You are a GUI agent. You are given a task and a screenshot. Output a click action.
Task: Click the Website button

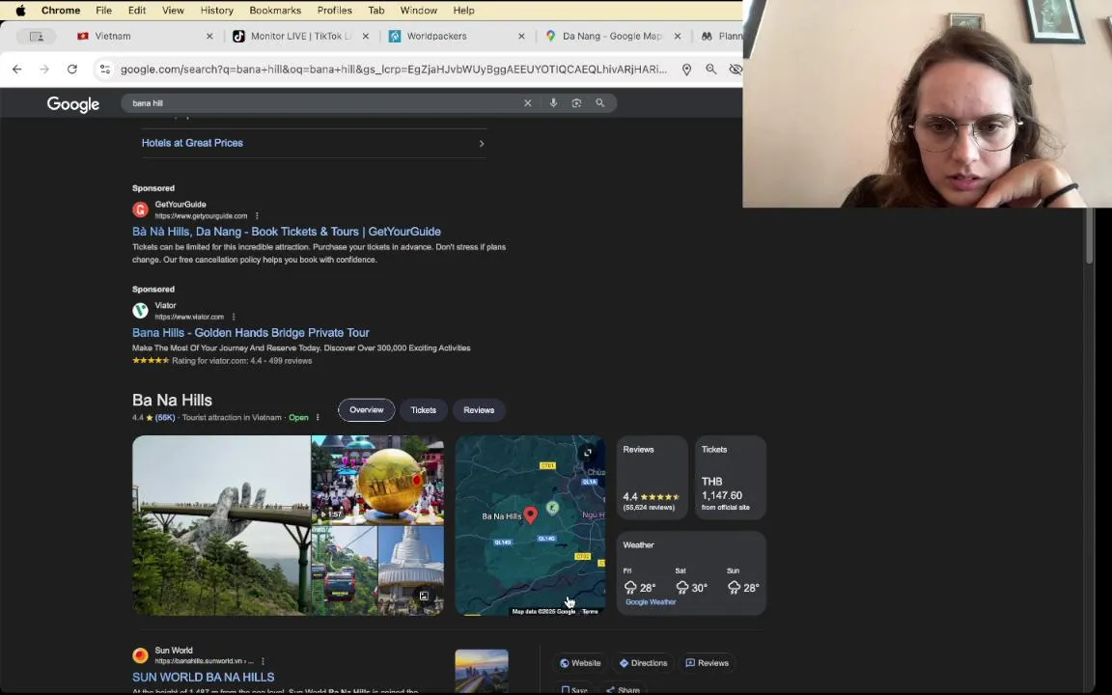pyautogui.click(x=580, y=663)
